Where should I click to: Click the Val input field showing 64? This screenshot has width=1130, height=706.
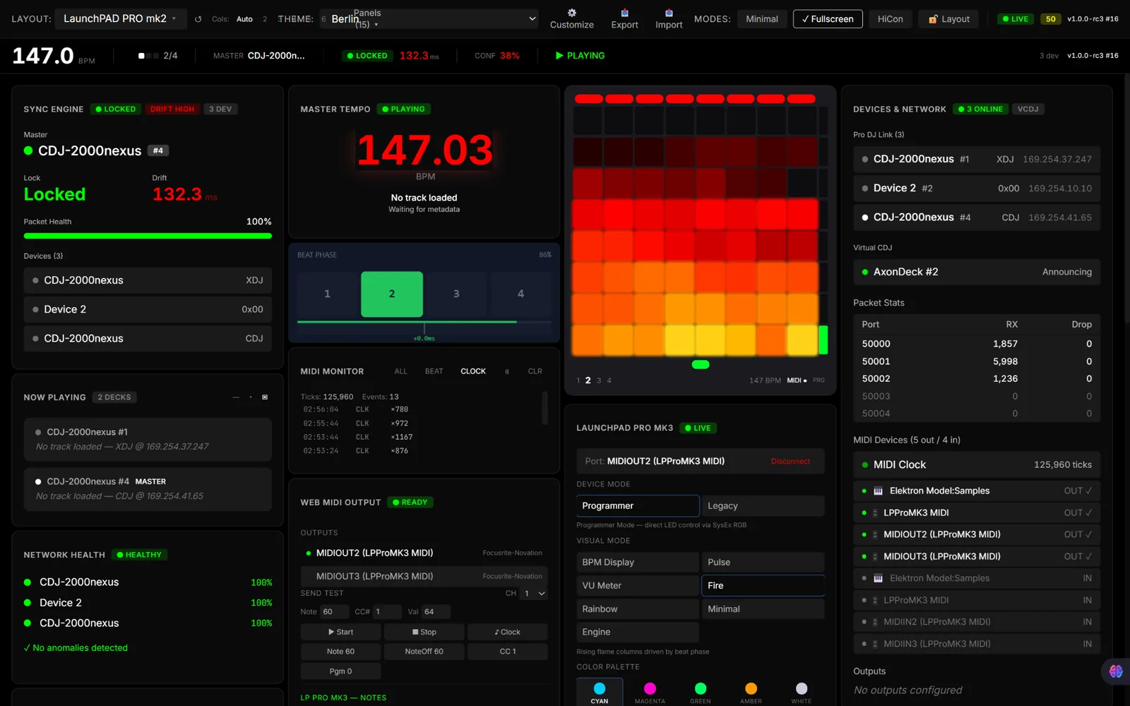point(436,612)
